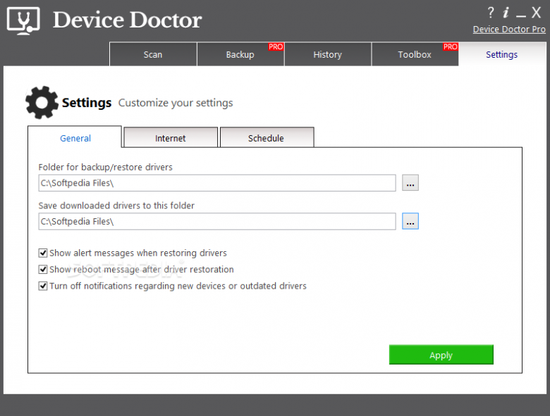Click the PRO badge on Backup tab
Screen dimensions: 550x416
[x=276, y=47]
